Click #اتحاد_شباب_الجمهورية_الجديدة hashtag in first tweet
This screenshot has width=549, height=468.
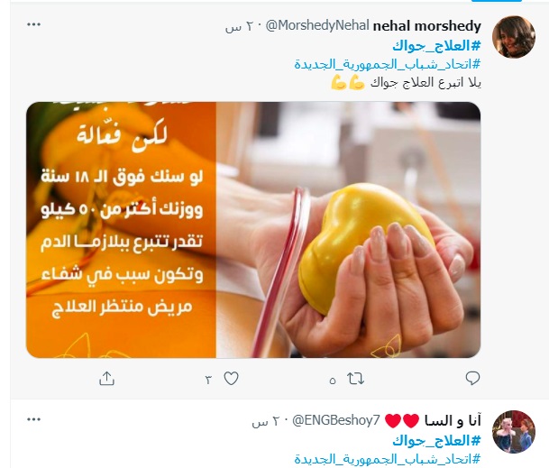coord(388,64)
